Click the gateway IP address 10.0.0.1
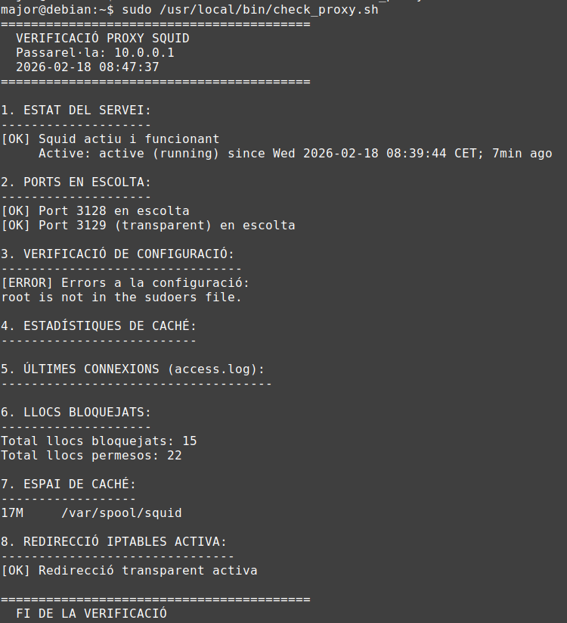Viewport: 567px width, 623px height. (x=144, y=52)
